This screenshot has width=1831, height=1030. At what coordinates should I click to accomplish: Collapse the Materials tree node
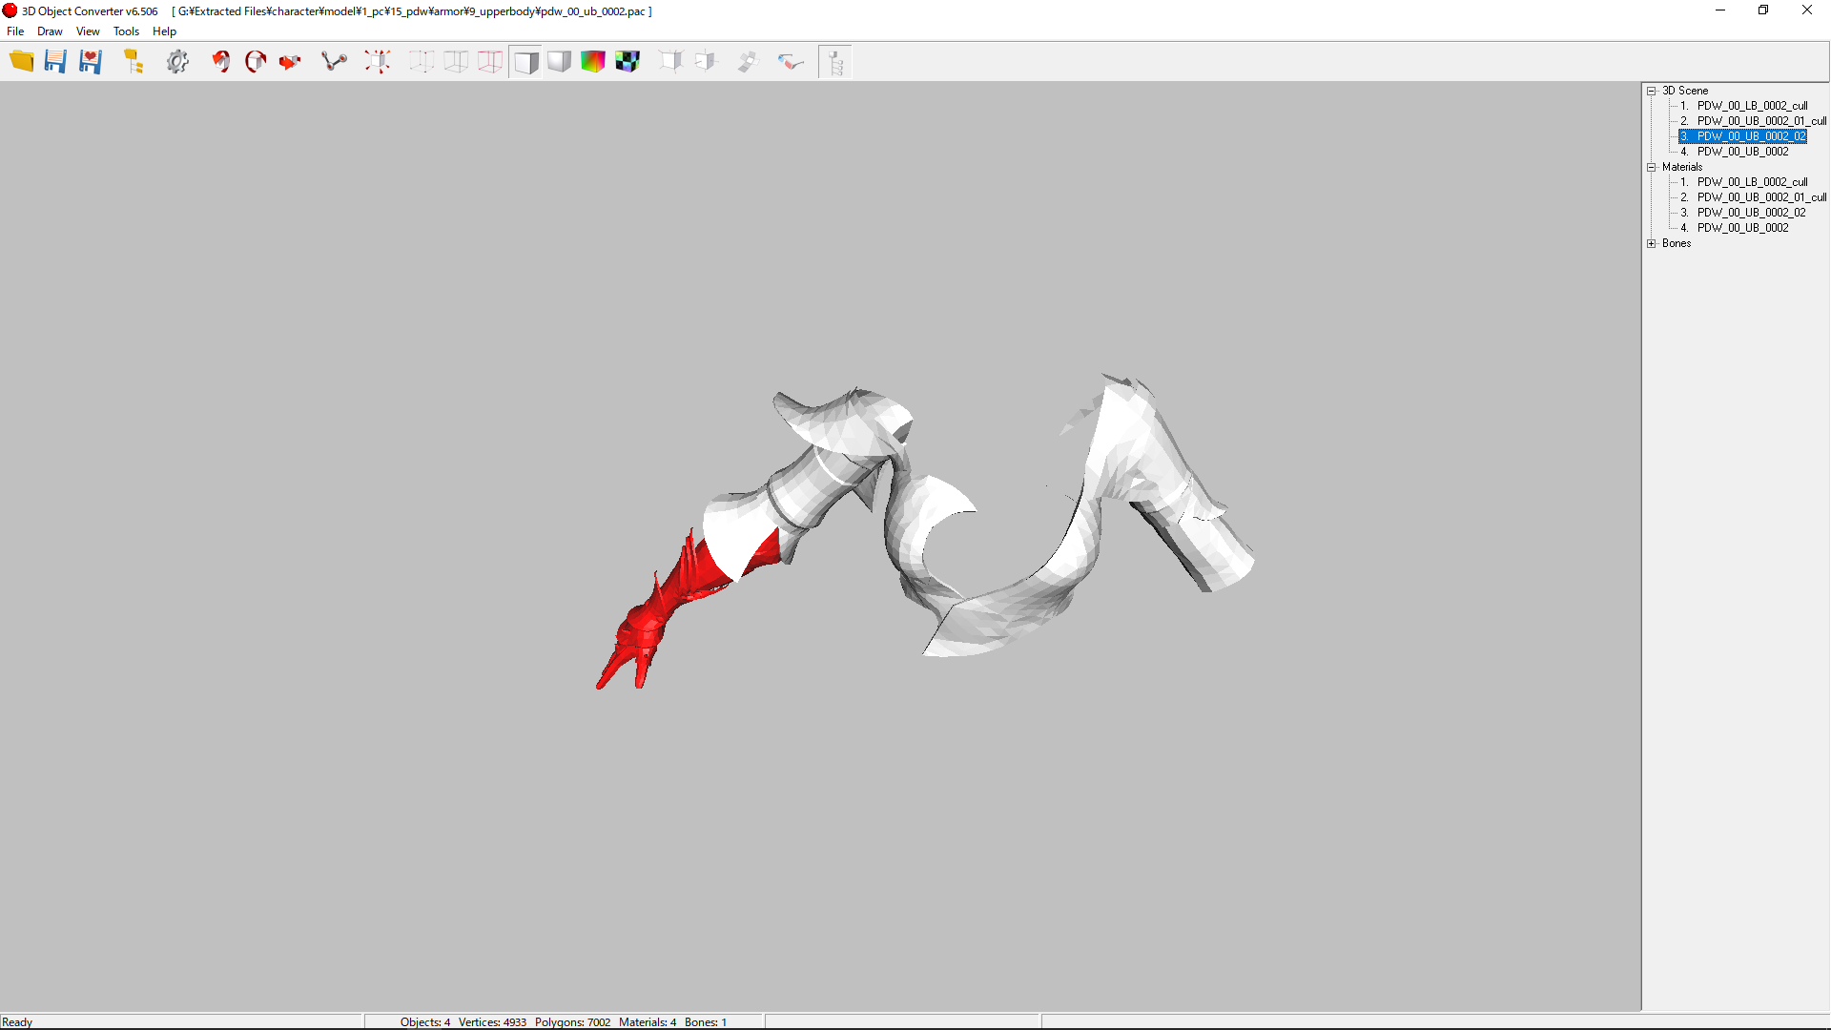pyautogui.click(x=1652, y=167)
